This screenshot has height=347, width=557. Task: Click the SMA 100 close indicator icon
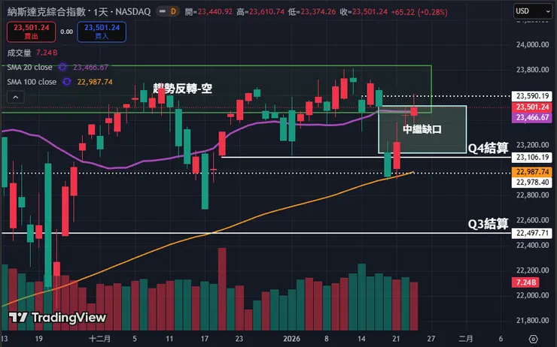coord(66,82)
